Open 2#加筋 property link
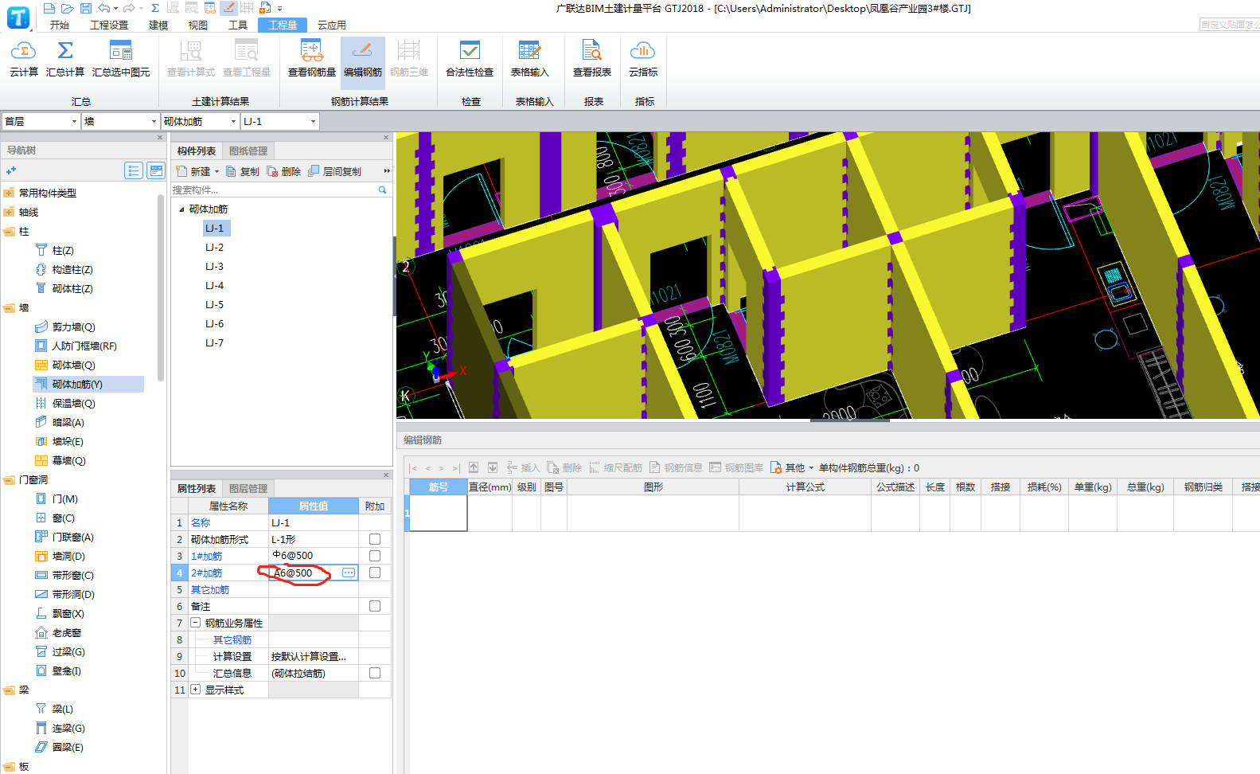The image size is (1260, 774). point(207,573)
